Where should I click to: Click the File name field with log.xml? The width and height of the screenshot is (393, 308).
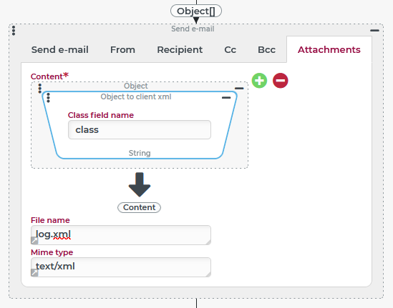click(x=121, y=235)
